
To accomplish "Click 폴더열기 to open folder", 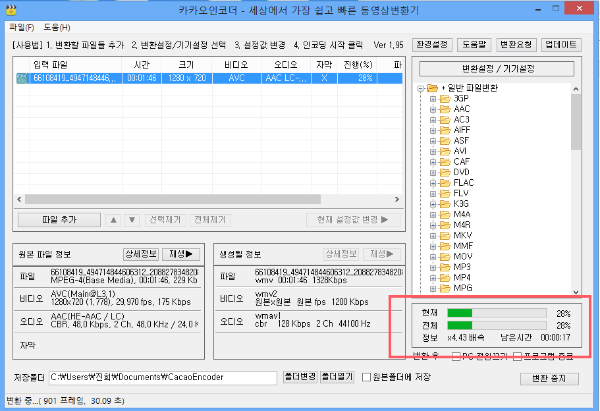I will tap(337, 377).
